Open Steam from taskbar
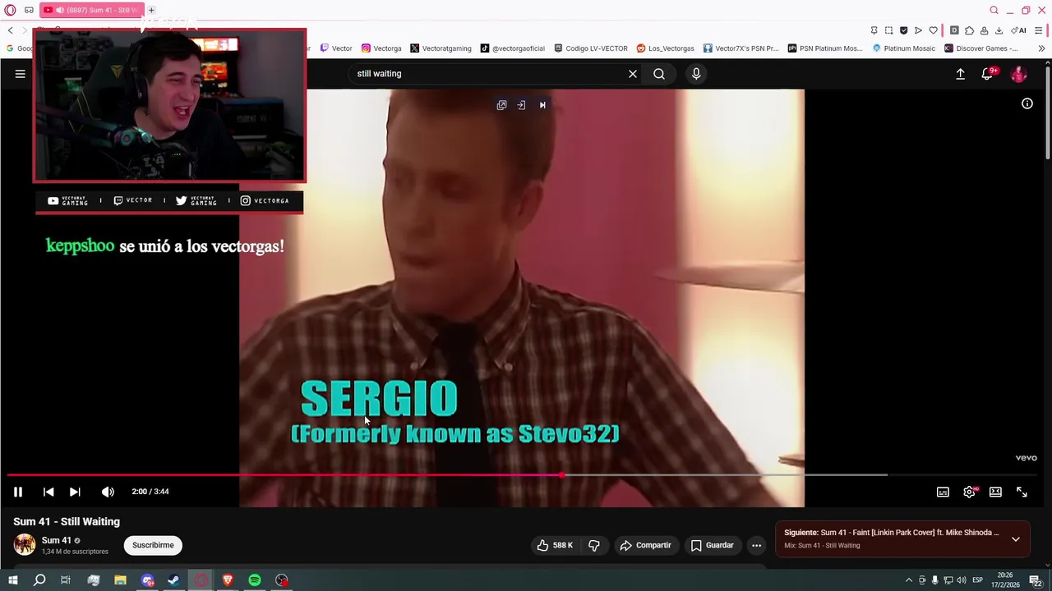The width and height of the screenshot is (1052, 591). point(174,580)
